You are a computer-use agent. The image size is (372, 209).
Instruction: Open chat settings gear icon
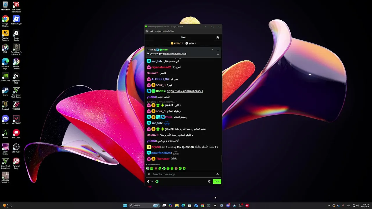[x=209, y=181]
